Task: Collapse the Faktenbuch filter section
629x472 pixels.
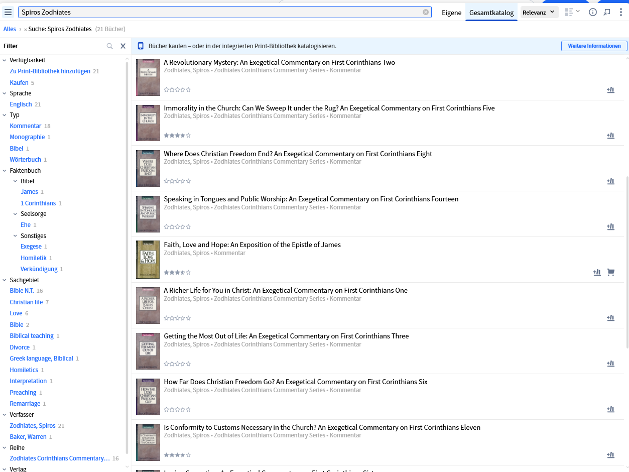Action: tap(5, 171)
